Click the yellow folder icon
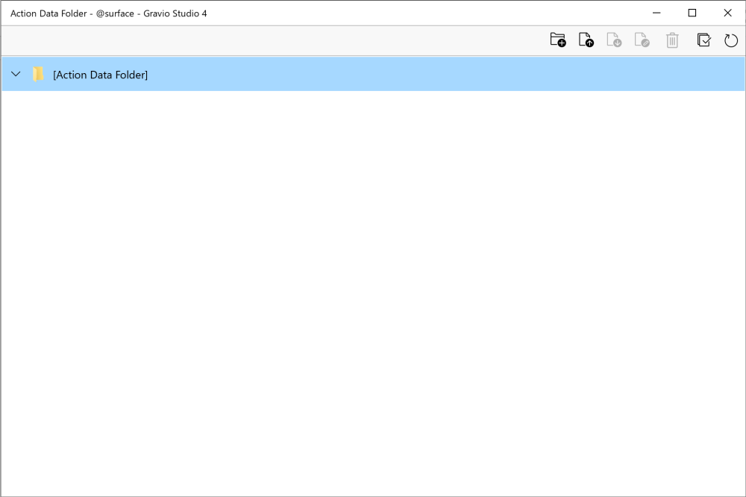 pyautogui.click(x=38, y=74)
